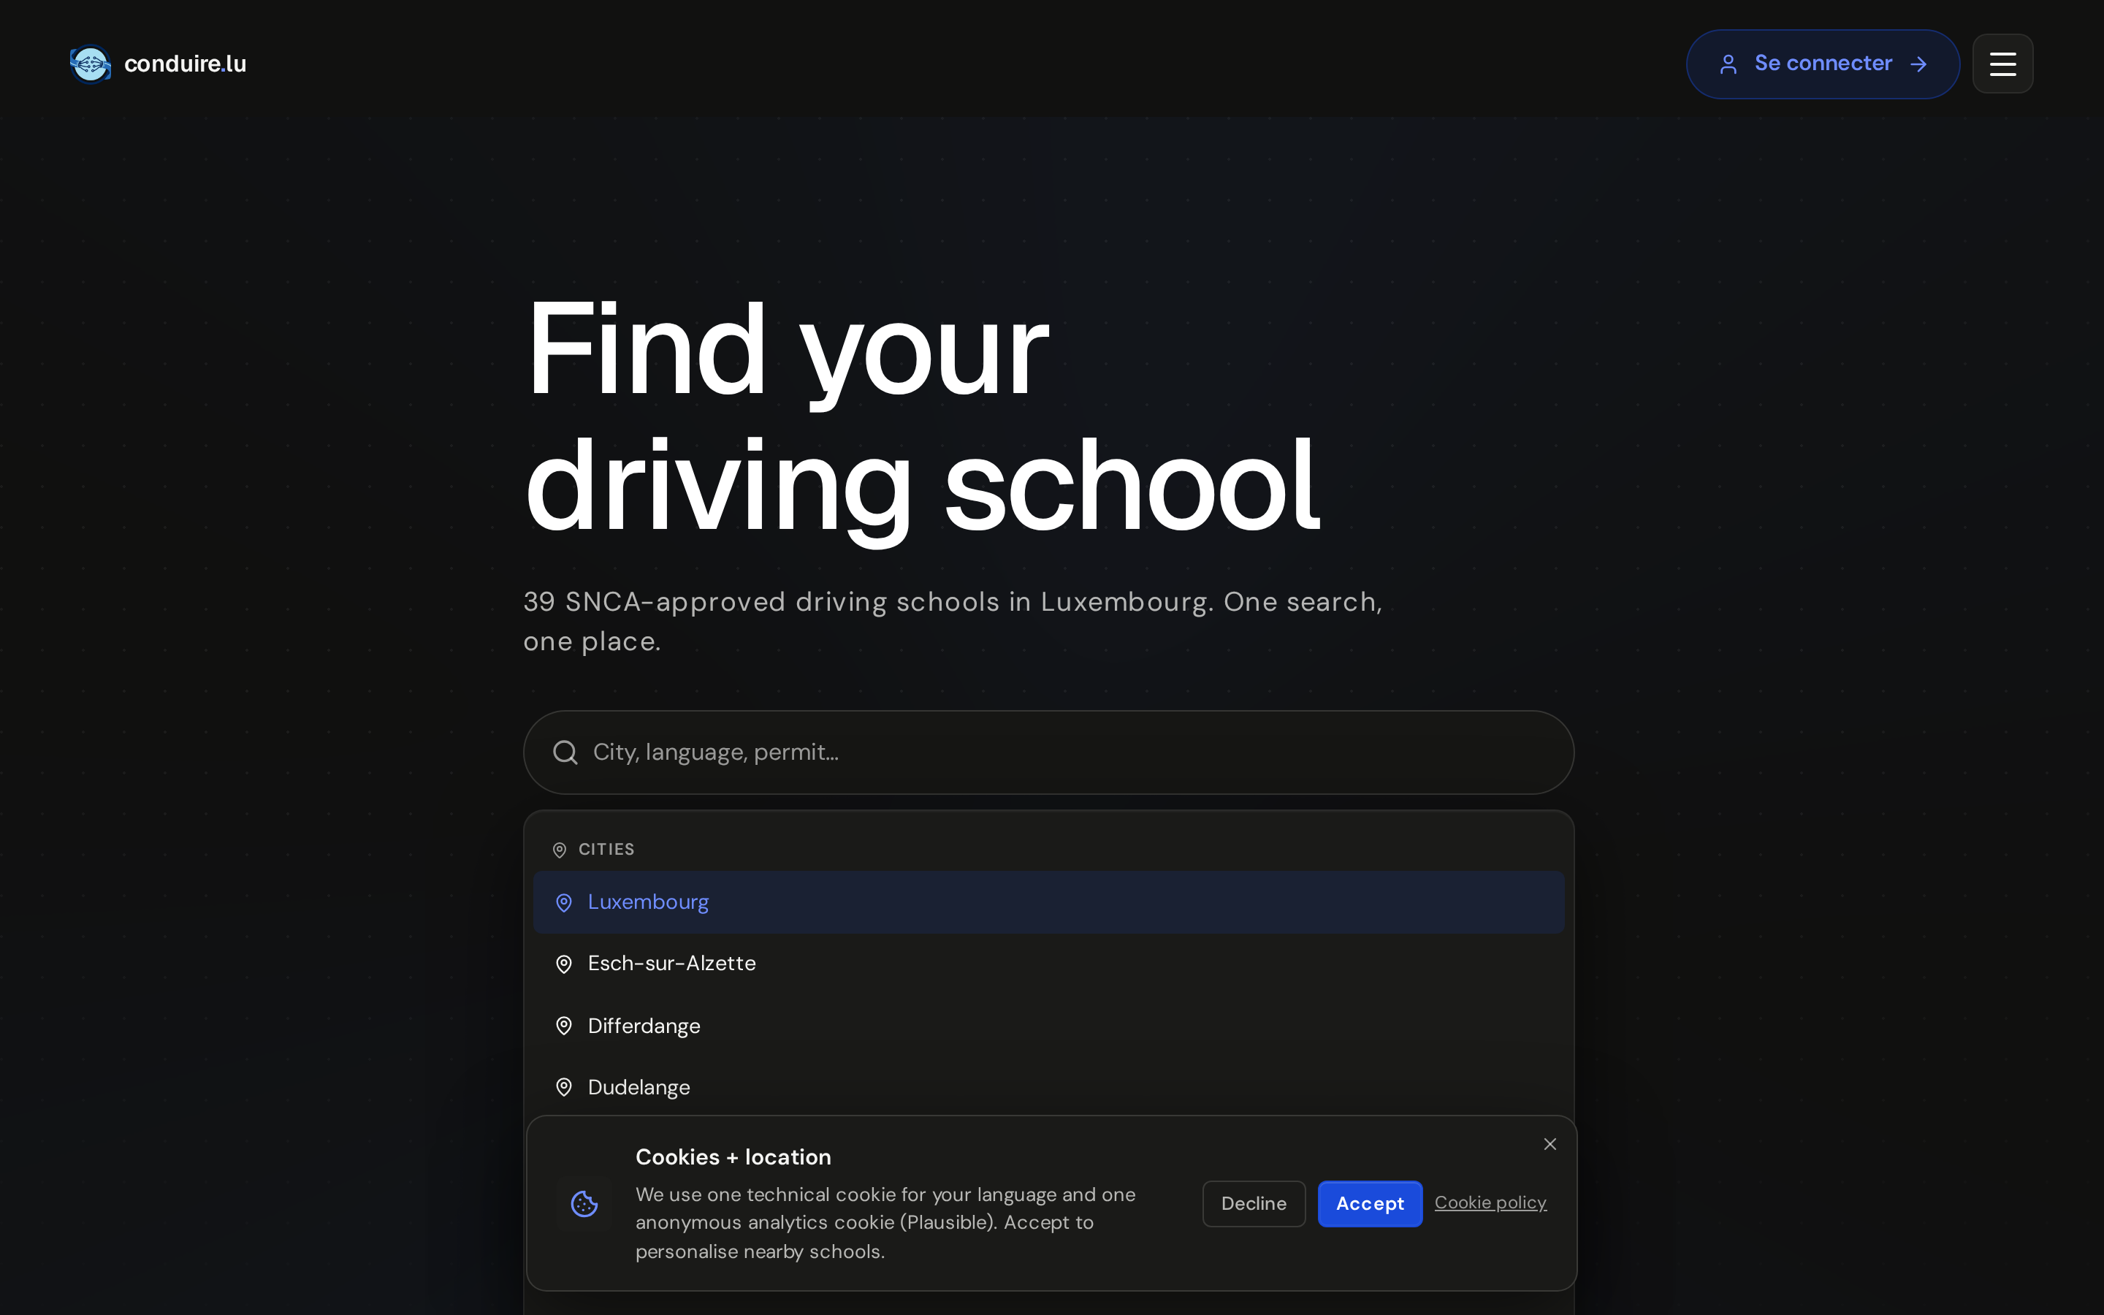The image size is (2104, 1315).
Task: Click the pin icon beside Dudelange
Action: [563, 1087]
